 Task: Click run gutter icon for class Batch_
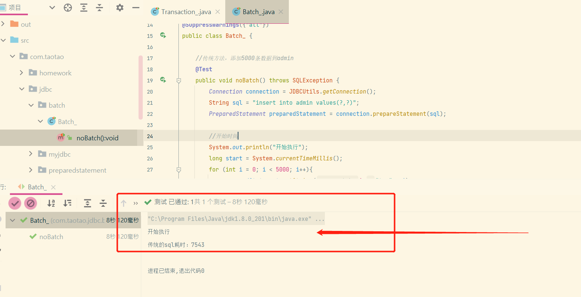tap(163, 35)
